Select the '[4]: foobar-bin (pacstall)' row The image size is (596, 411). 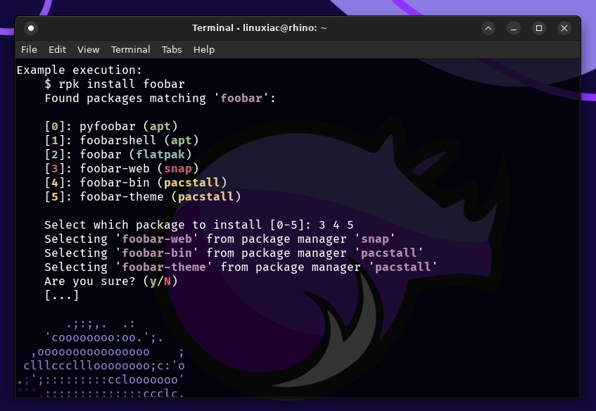pyautogui.click(x=136, y=182)
